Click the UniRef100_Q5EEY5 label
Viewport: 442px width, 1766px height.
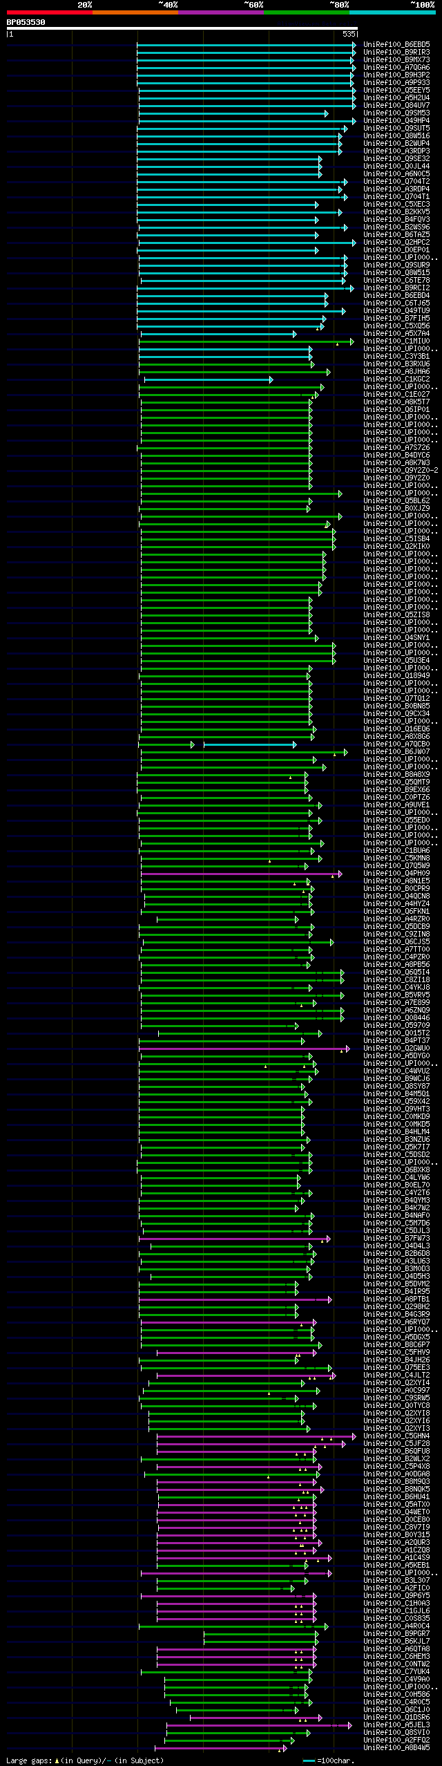point(396,91)
